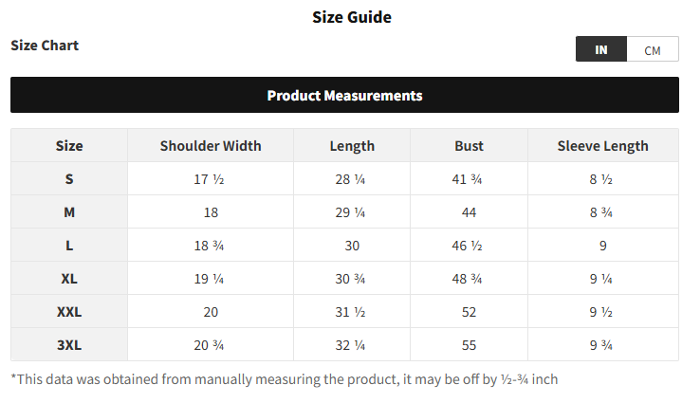Select the XXL bust value 52
This screenshot has width=682, height=403.
(x=469, y=311)
